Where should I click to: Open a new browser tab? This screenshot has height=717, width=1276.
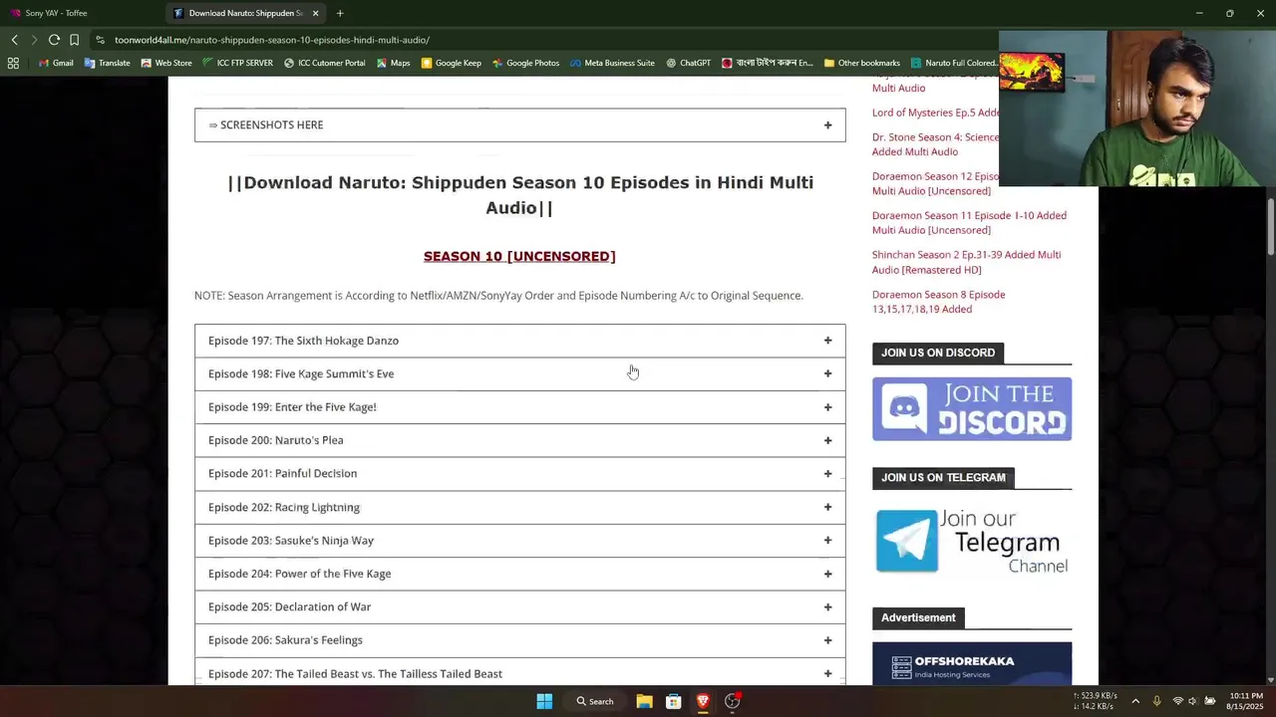coord(340,13)
